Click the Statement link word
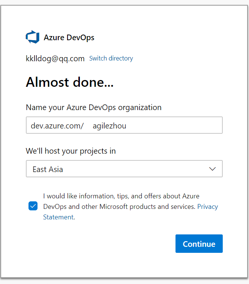Image resolution: width=249 pixels, height=284 pixels. 58,217
